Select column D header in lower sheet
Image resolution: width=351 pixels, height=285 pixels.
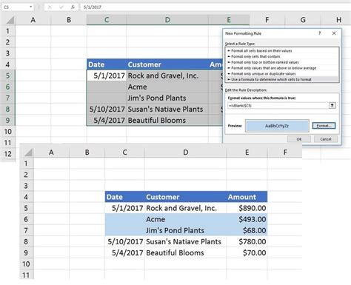pyautogui.click(x=185, y=152)
